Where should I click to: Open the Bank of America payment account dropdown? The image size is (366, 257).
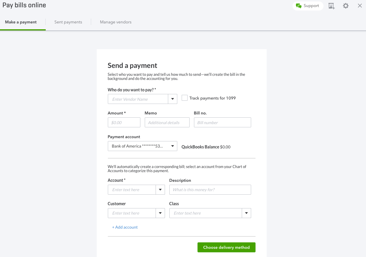pyautogui.click(x=142, y=146)
